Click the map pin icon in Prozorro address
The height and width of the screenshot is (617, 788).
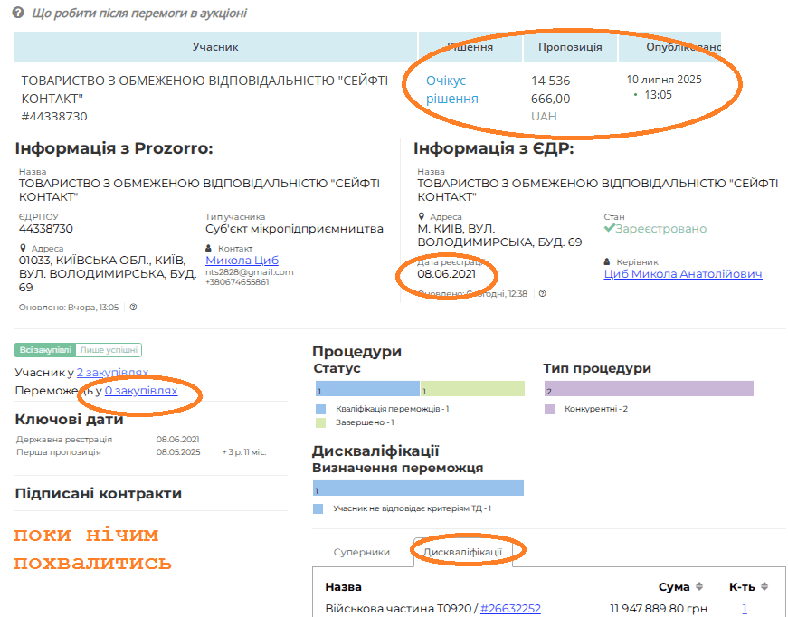pos(23,249)
